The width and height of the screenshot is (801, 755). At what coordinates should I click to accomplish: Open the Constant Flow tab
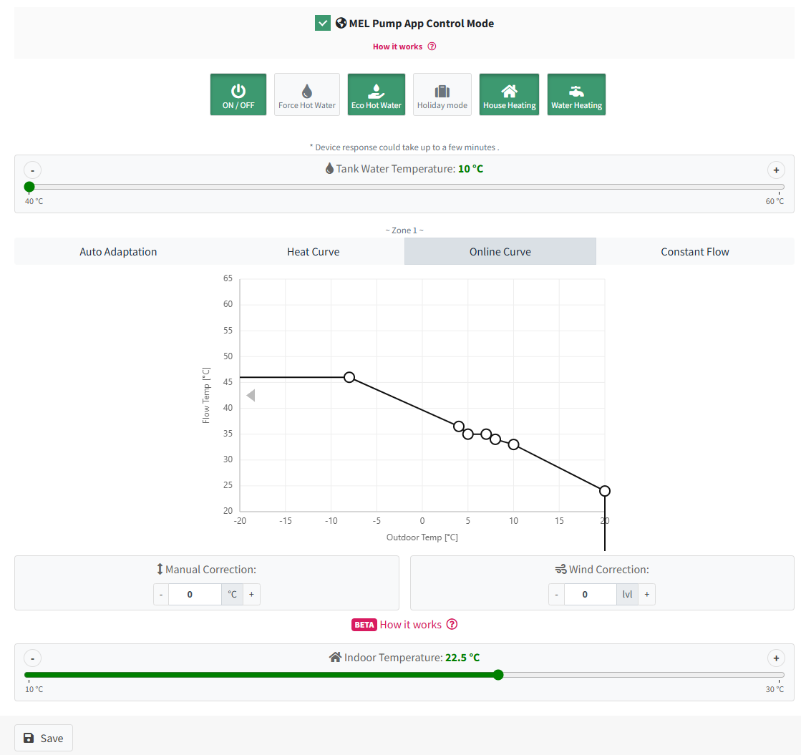coord(694,251)
